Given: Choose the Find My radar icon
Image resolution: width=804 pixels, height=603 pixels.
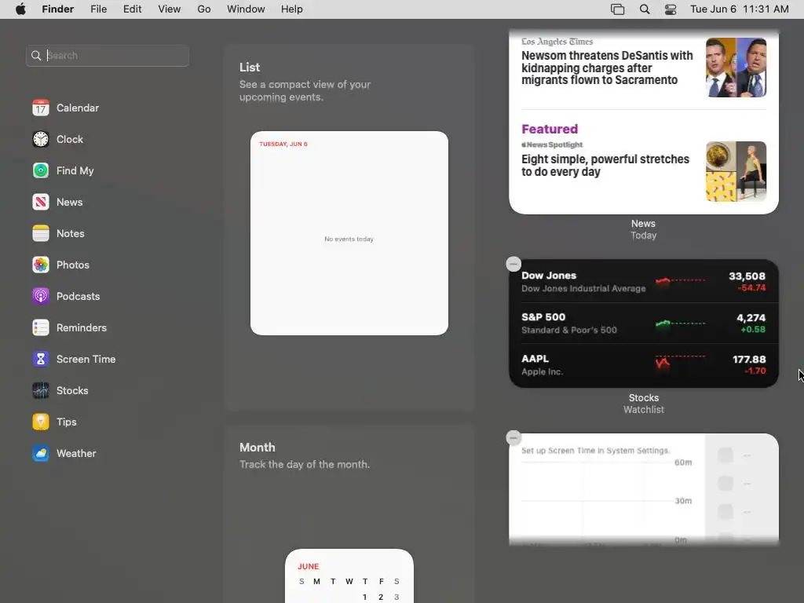Looking at the screenshot, I should coord(41,170).
